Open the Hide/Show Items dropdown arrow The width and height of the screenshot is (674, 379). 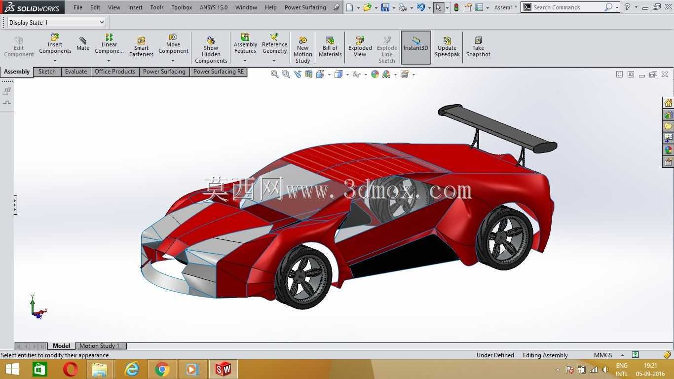pos(366,75)
